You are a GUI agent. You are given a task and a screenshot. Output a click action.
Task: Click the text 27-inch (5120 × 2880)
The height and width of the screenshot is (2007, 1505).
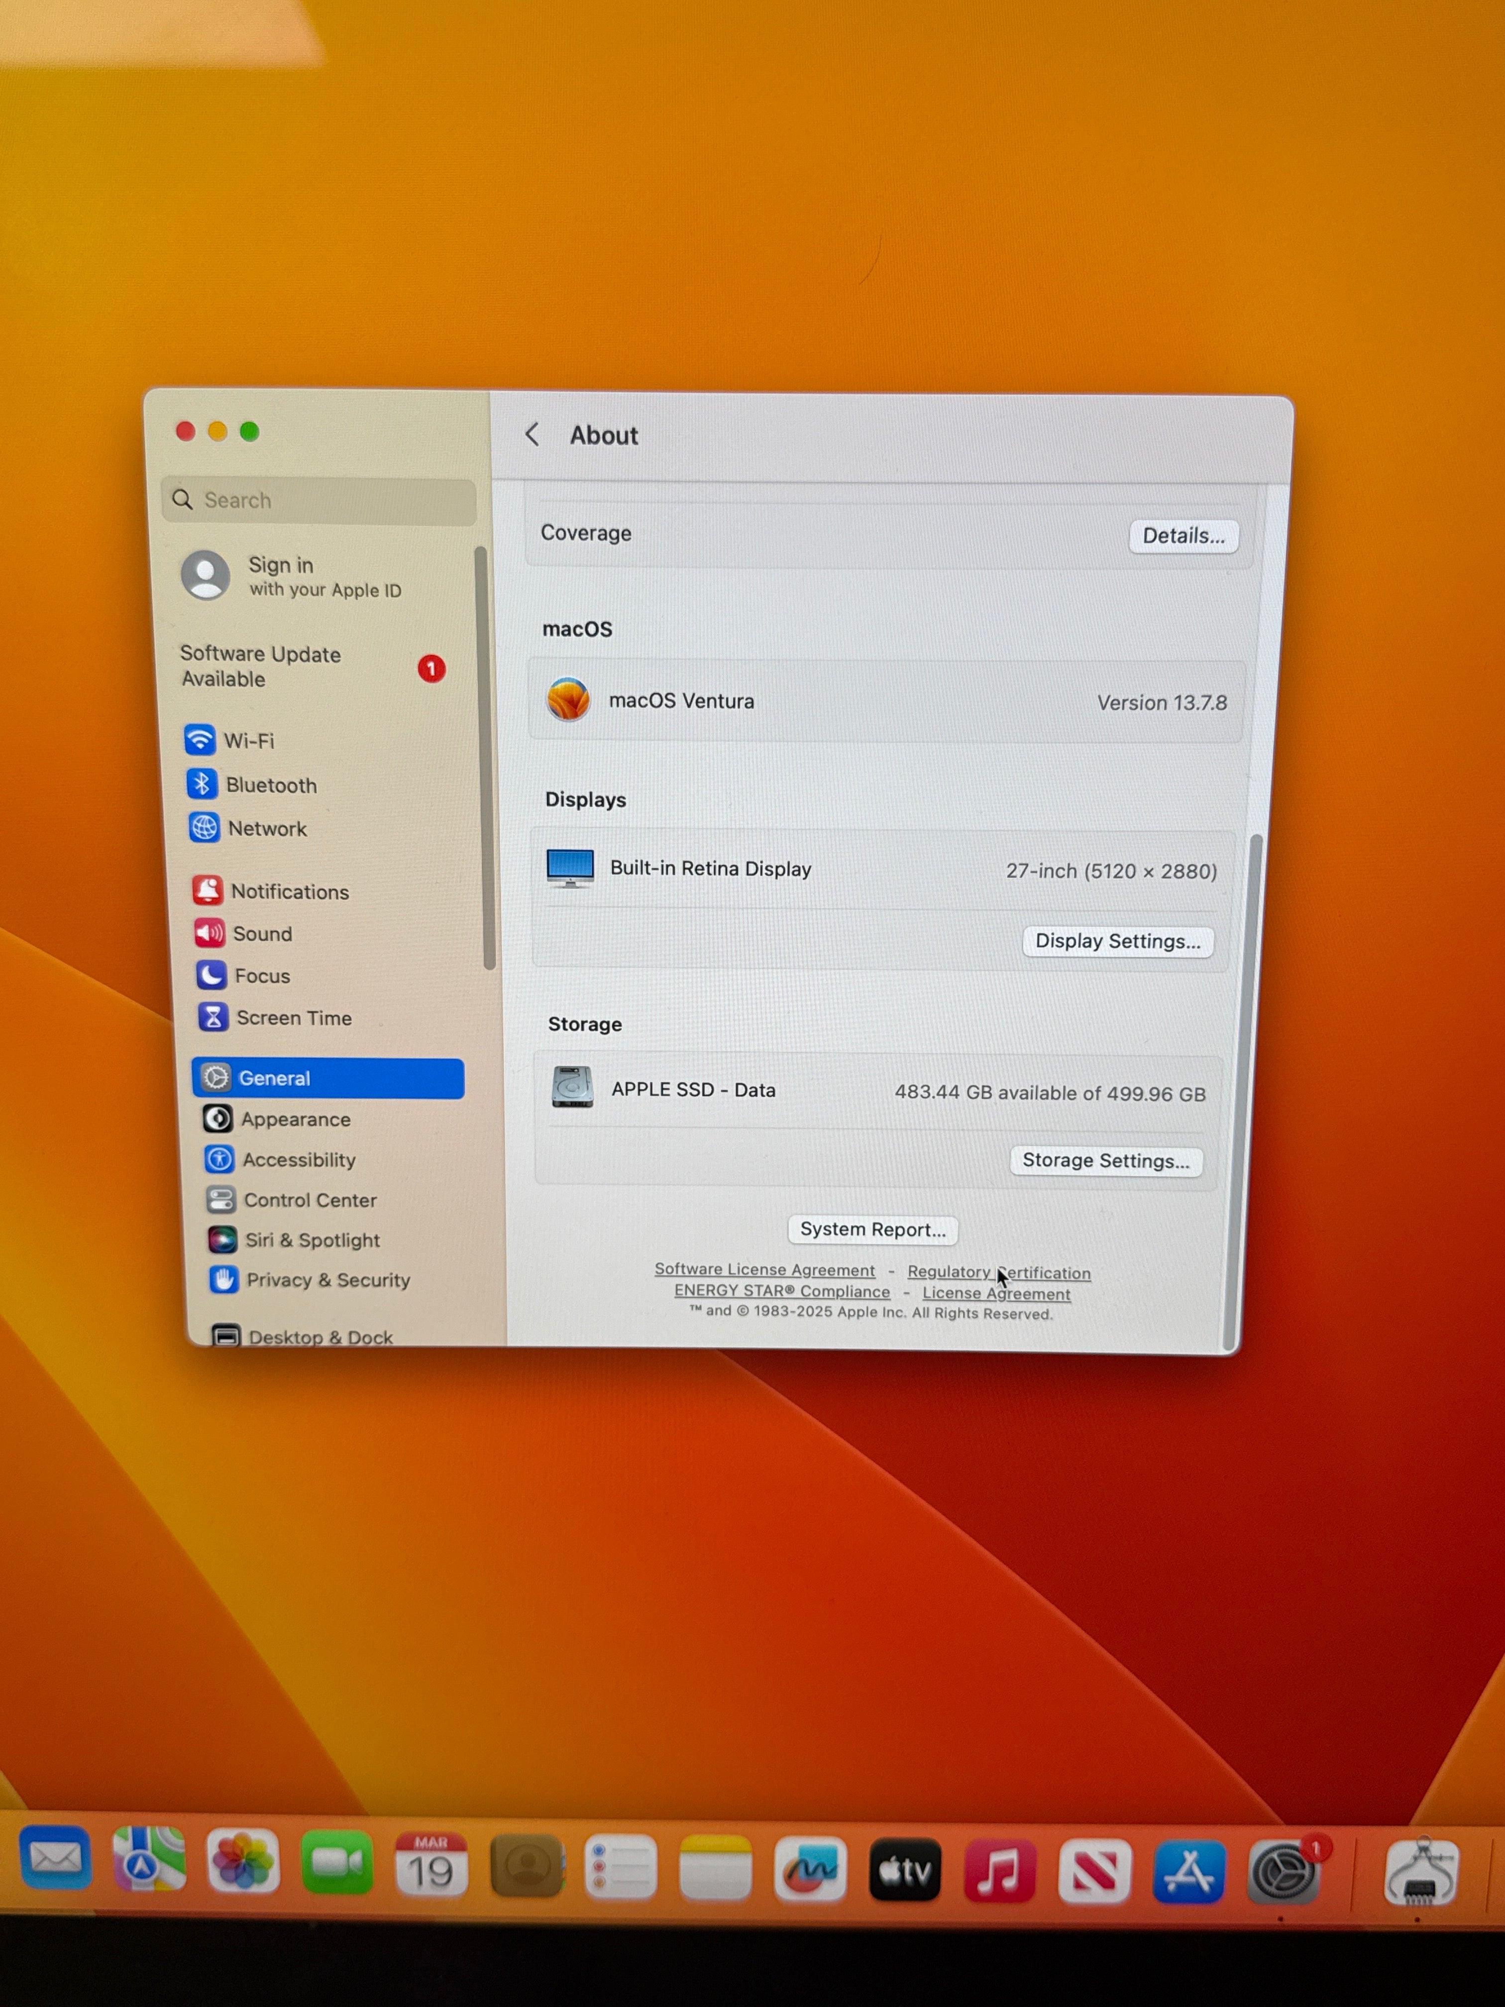click(1111, 871)
